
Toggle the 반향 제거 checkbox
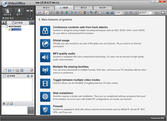pos(3,18)
